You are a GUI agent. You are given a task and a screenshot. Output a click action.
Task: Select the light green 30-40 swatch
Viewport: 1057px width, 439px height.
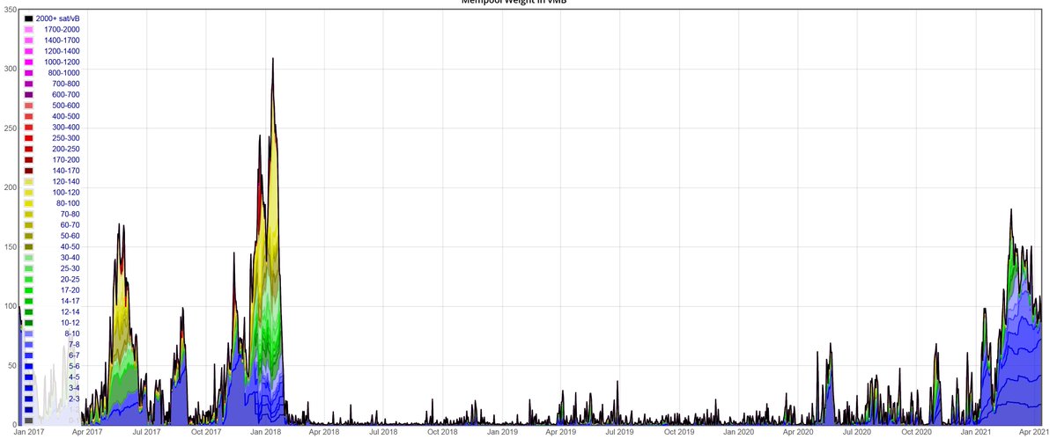pos(29,258)
